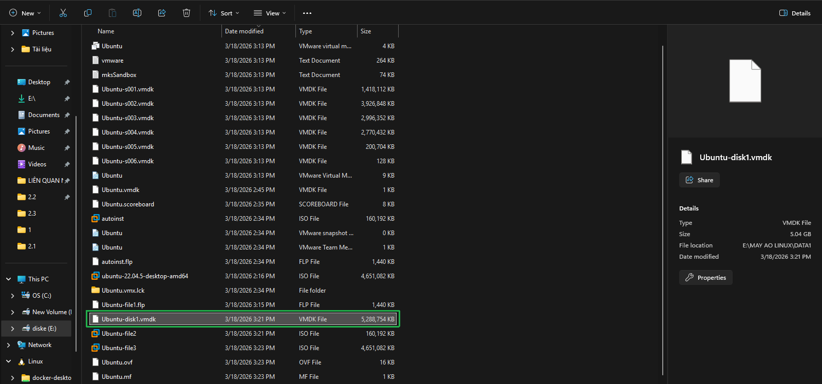822x384 pixels.
Task: Select the Ubuntu VMware virtual machine file icon
Action: pyautogui.click(x=96, y=46)
